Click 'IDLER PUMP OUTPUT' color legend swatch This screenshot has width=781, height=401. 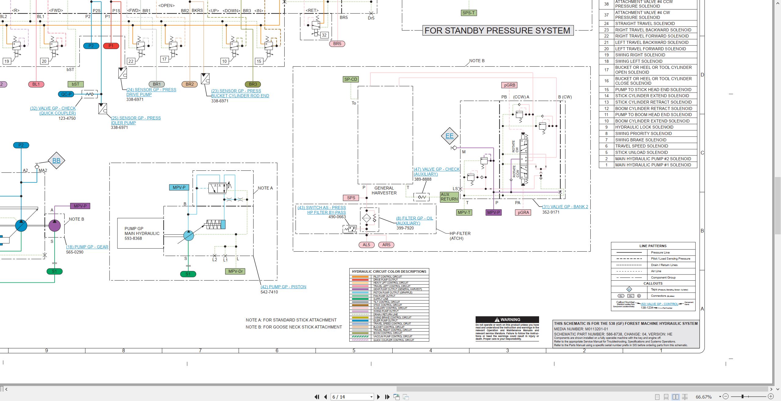coord(360,321)
